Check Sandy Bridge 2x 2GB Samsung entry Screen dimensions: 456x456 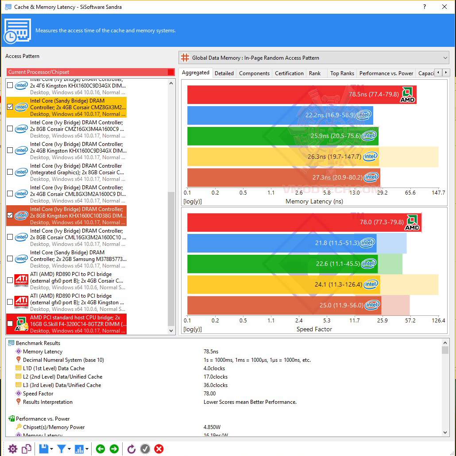tap(10, 259)
